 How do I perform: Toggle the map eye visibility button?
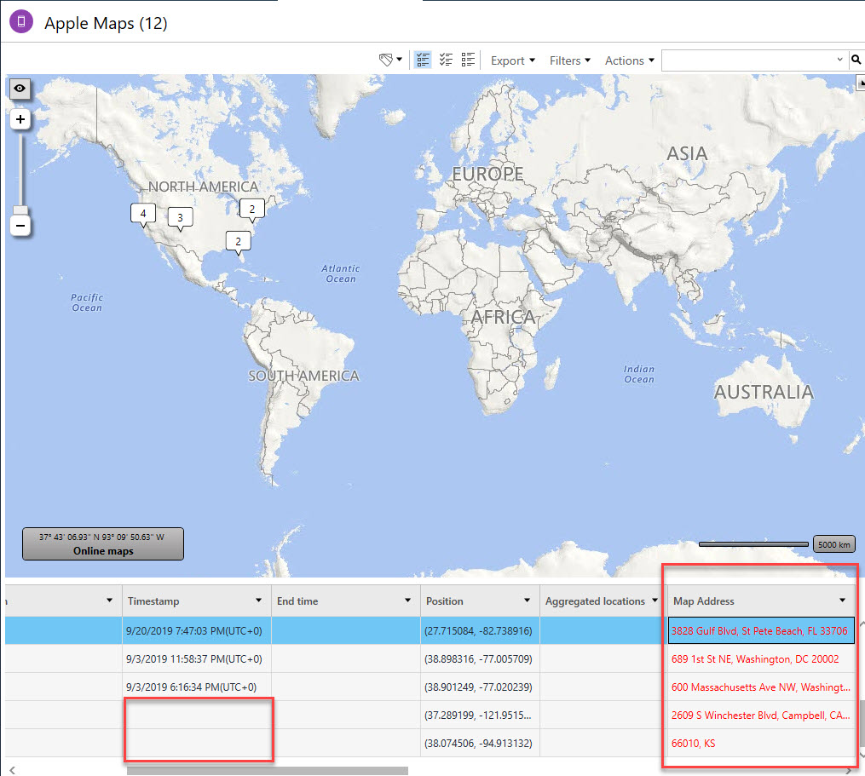pyautogui.click(x=20, y=89)
